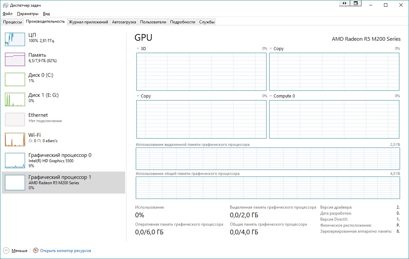Select Диск 1 (E: G:) graph icon
This screenshot has height=259, width=409.
tap(15, 99)
